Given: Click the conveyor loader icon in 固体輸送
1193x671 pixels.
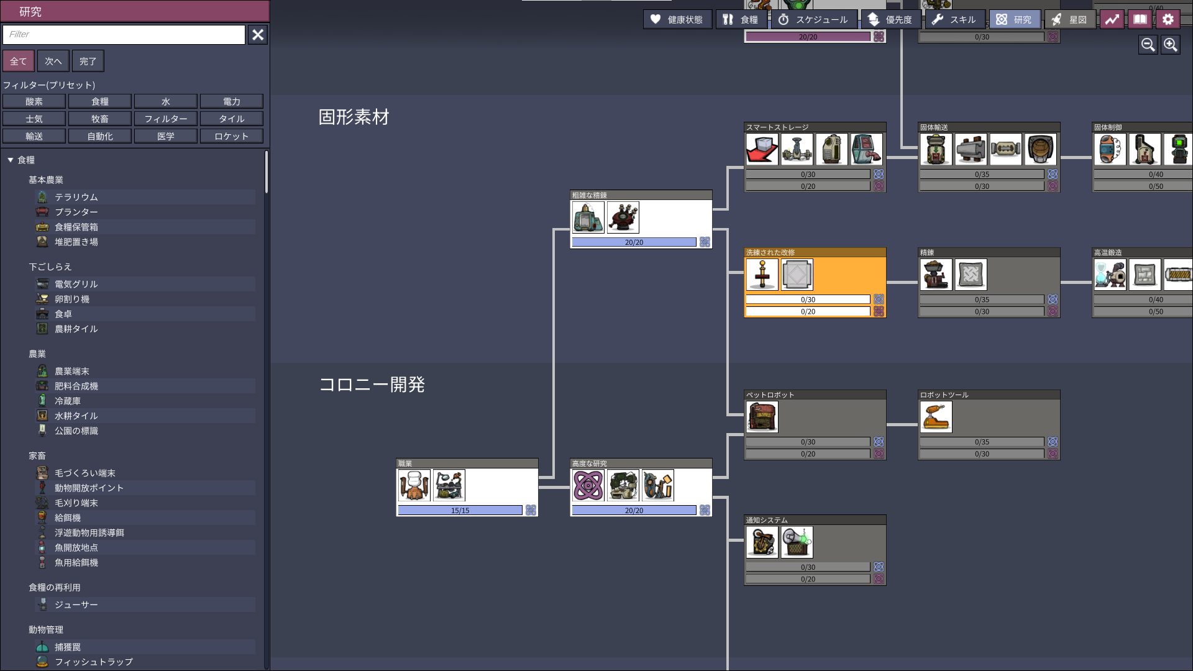Looking at the screenshot, I should (x=936, y=148).
